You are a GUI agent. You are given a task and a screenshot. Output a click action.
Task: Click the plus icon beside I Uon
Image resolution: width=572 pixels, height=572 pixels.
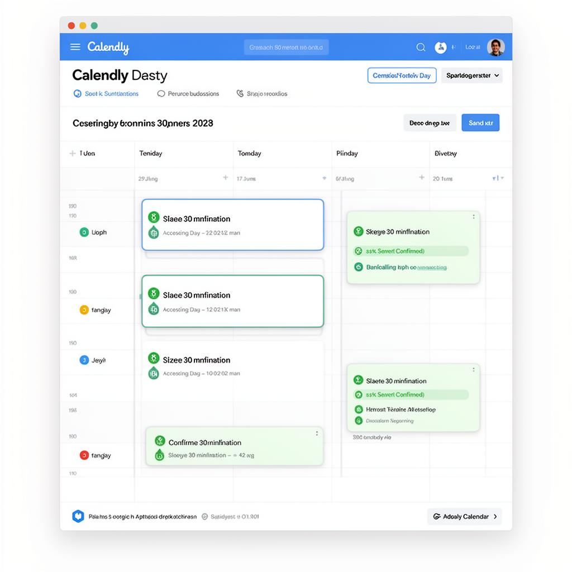click(73, 154)
